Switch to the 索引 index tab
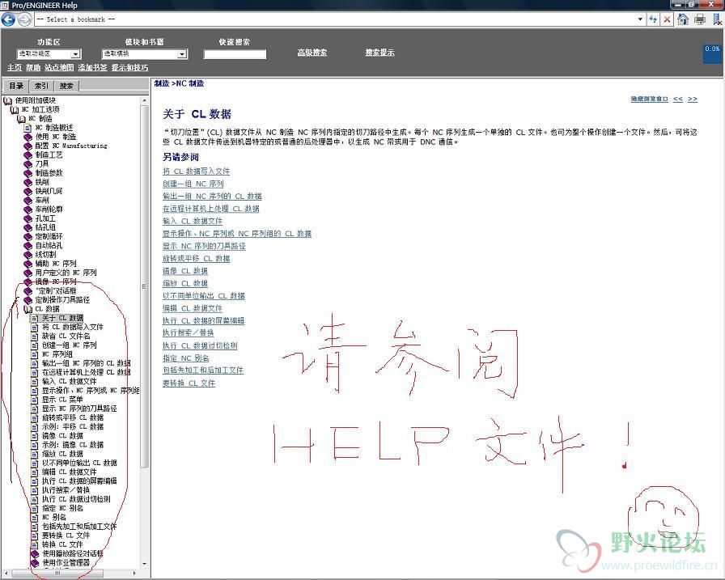Screen dimensions: 725x580 [x=41, y=86]
